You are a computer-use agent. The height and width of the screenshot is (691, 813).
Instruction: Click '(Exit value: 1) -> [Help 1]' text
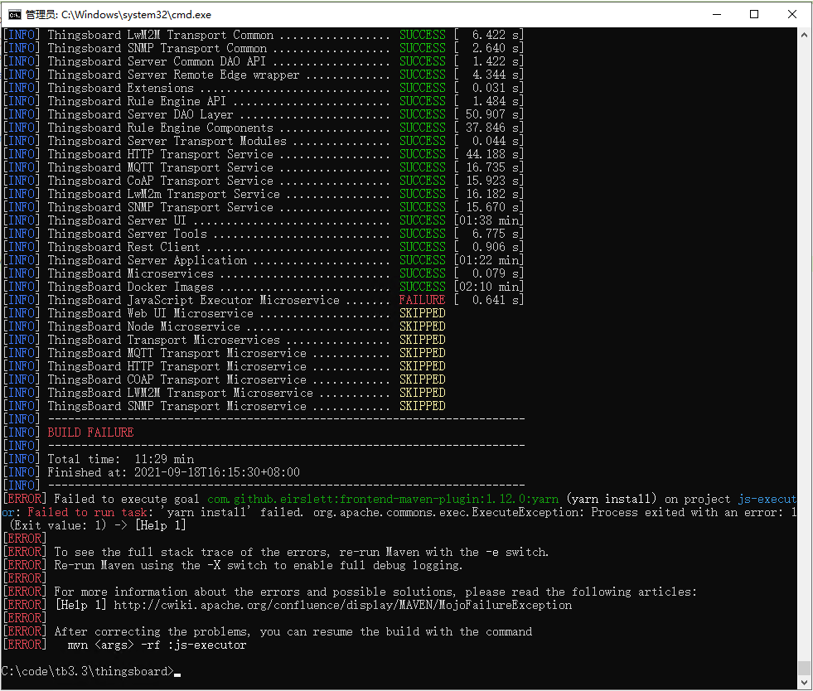click(98, 525)
